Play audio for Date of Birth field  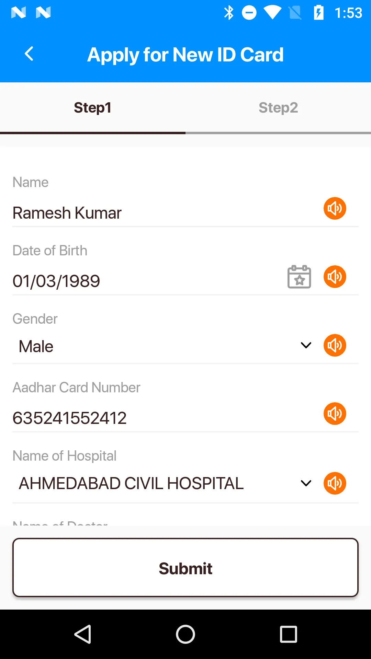click(x=335, y=277)
